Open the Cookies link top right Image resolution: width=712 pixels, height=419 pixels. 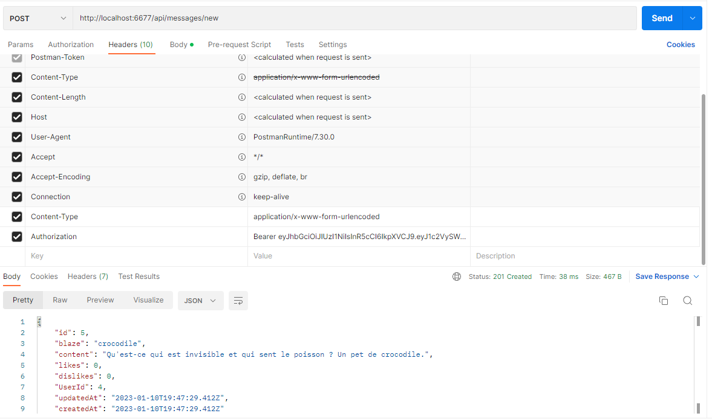point(681,44)
